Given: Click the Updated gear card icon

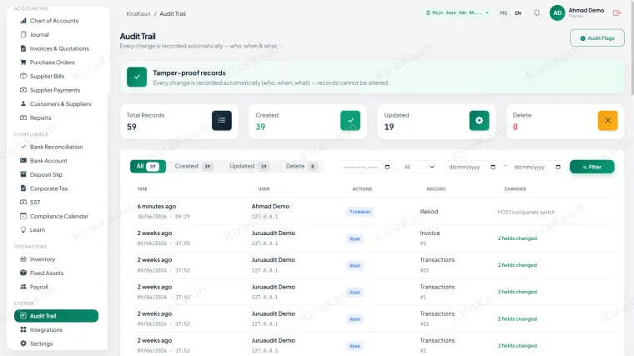Looking at the screenshot, I should point(479,120).
